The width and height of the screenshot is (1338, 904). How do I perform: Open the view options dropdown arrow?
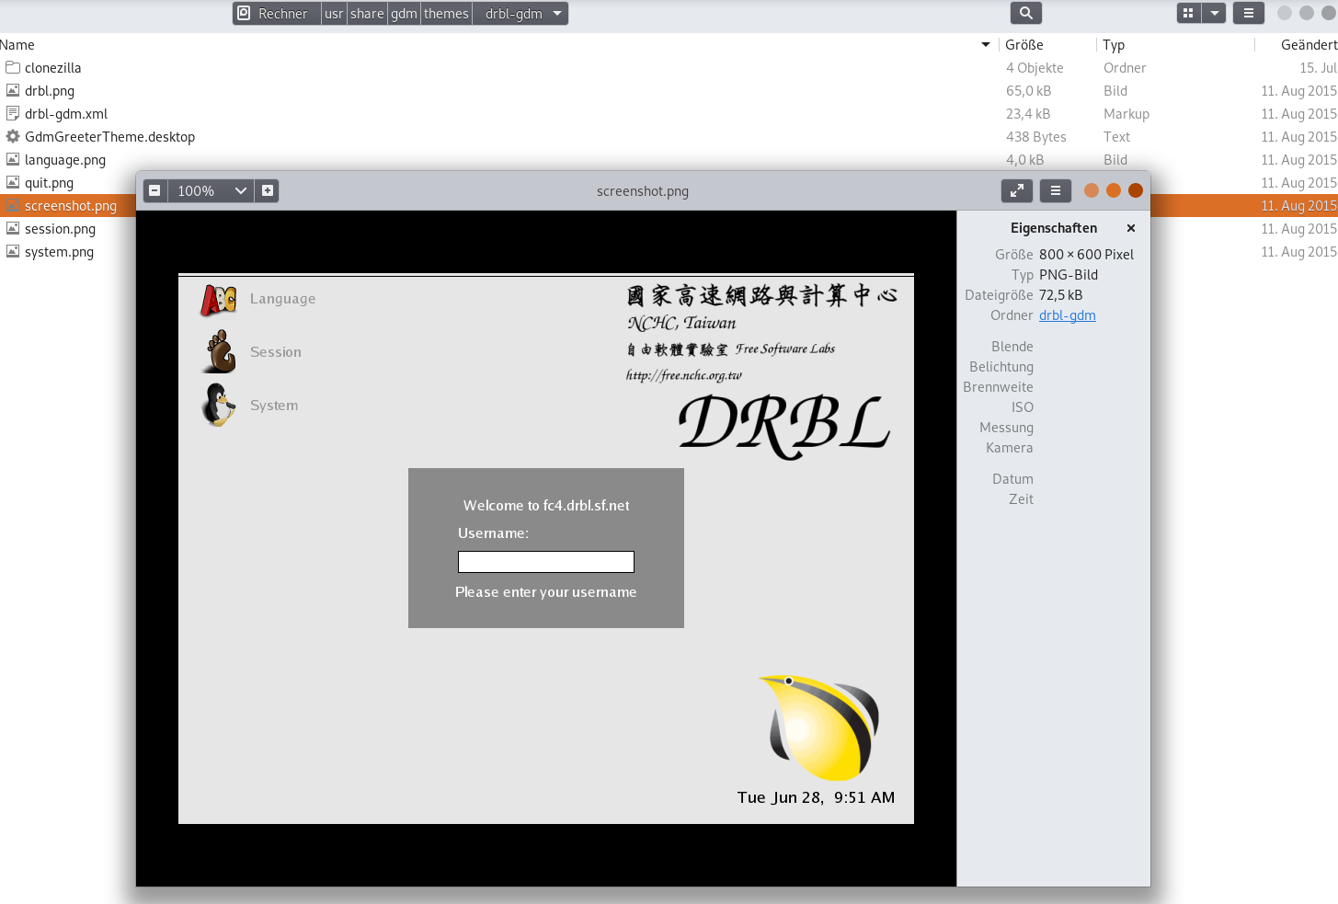(1215, 13)
